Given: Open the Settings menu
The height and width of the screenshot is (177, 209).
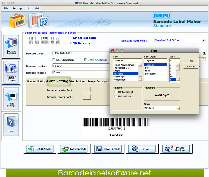Looking at the screenshot, I should coord(17,8).
